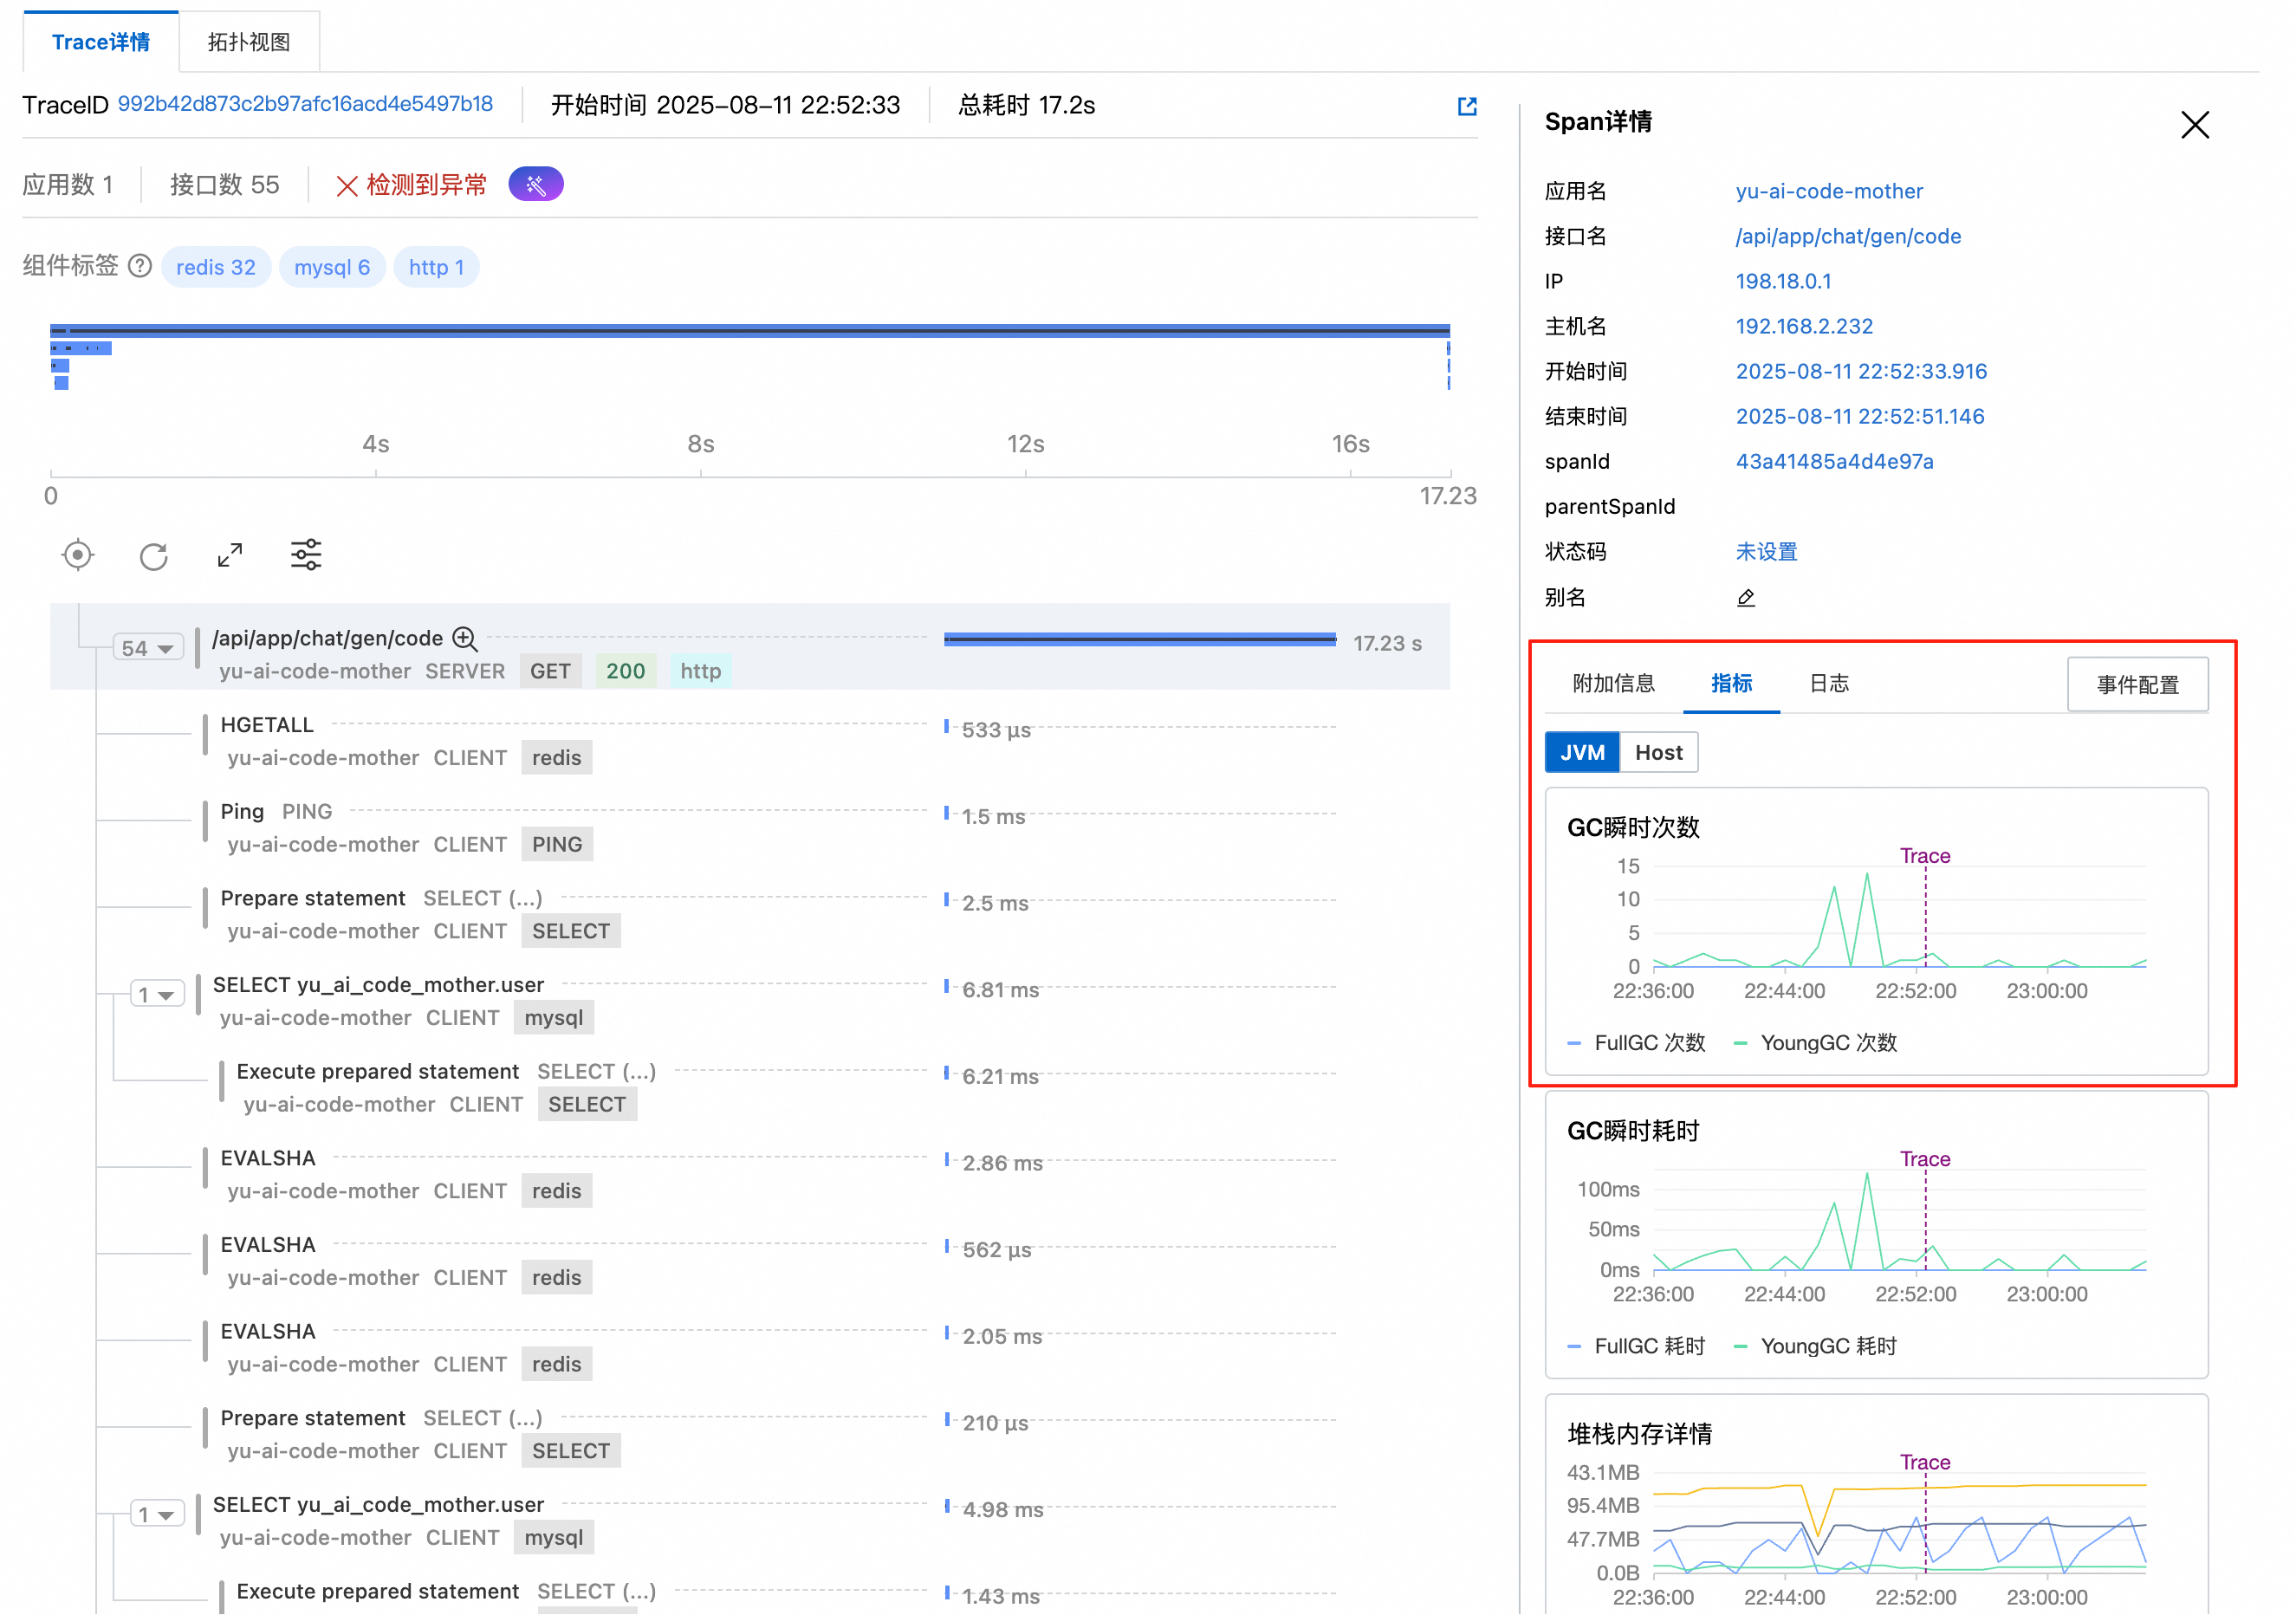Click the component tags help icon
The image size is (2296, 1615).
click(141, 266)
